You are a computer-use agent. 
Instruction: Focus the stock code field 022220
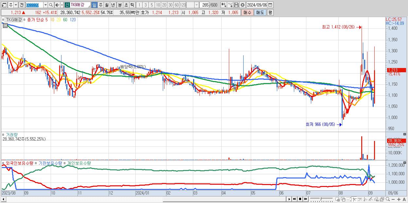(x=34, y=5)
